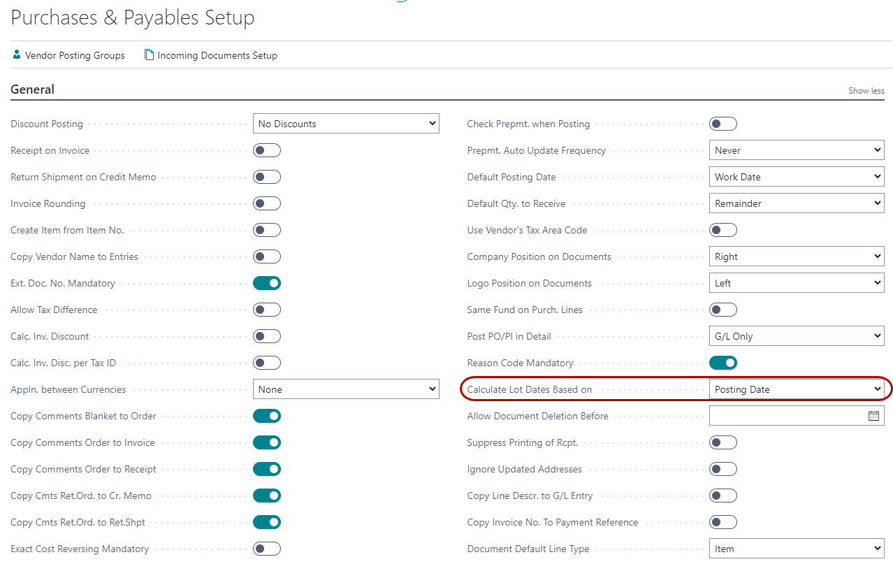Click the Incoming Documents Setup page icon
This screenshot has height=571, width=893.
149,55
